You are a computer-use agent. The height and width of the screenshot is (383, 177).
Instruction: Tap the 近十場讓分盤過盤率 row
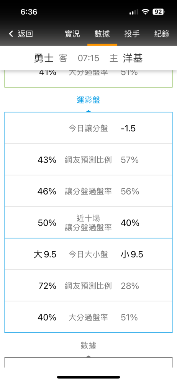(x=88, y=223)
